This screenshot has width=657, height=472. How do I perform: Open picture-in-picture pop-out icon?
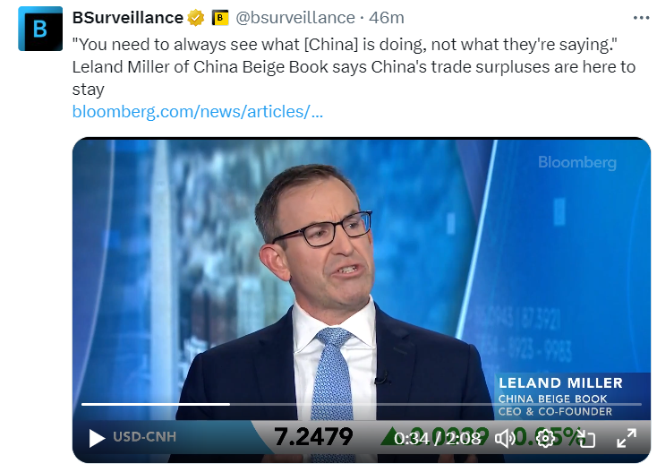click(585, 439)
